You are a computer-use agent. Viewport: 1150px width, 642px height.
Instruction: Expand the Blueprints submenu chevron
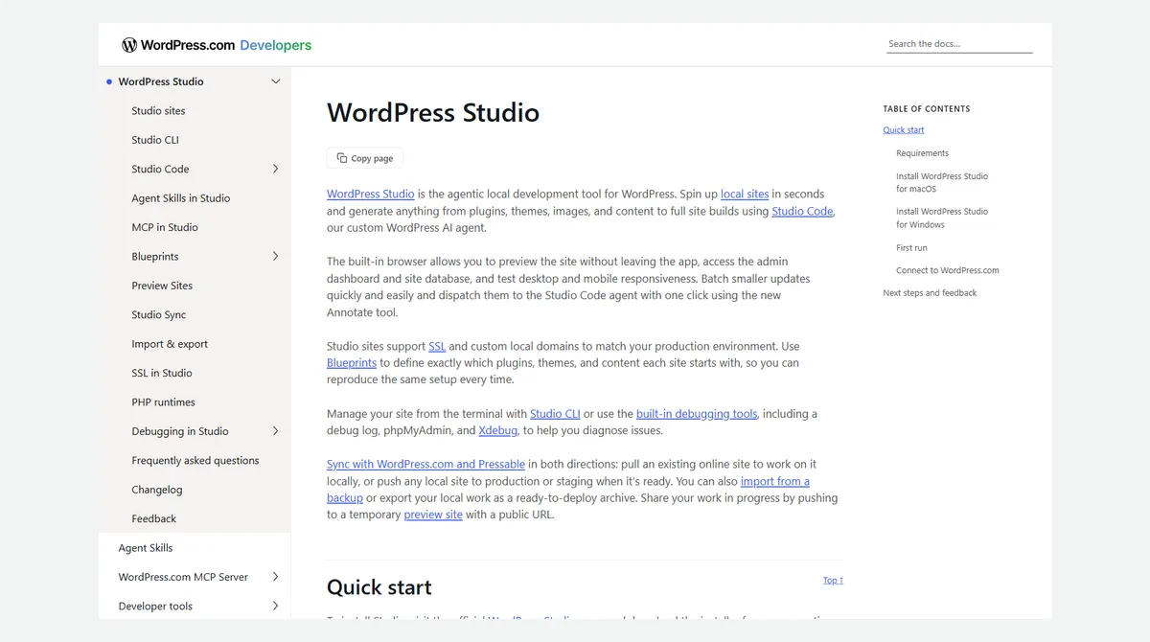276,256
